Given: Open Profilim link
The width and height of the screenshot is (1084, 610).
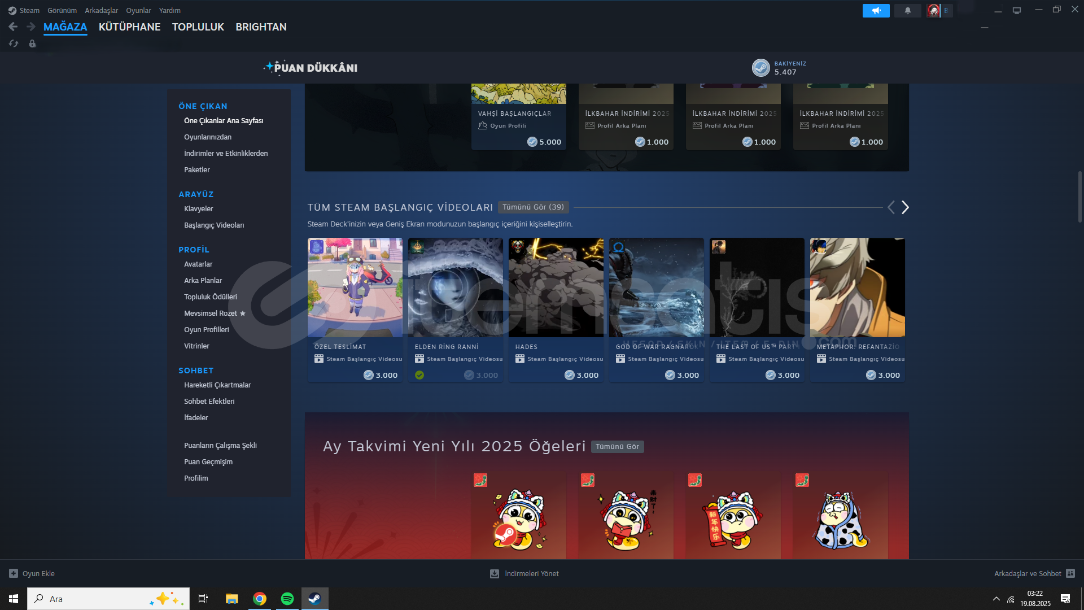Looking at the screenshot, I should (x=196, y=478).
